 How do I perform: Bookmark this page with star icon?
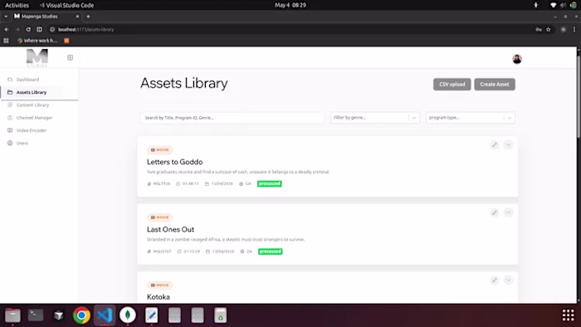pyautogui.click(x=549, y=29)
